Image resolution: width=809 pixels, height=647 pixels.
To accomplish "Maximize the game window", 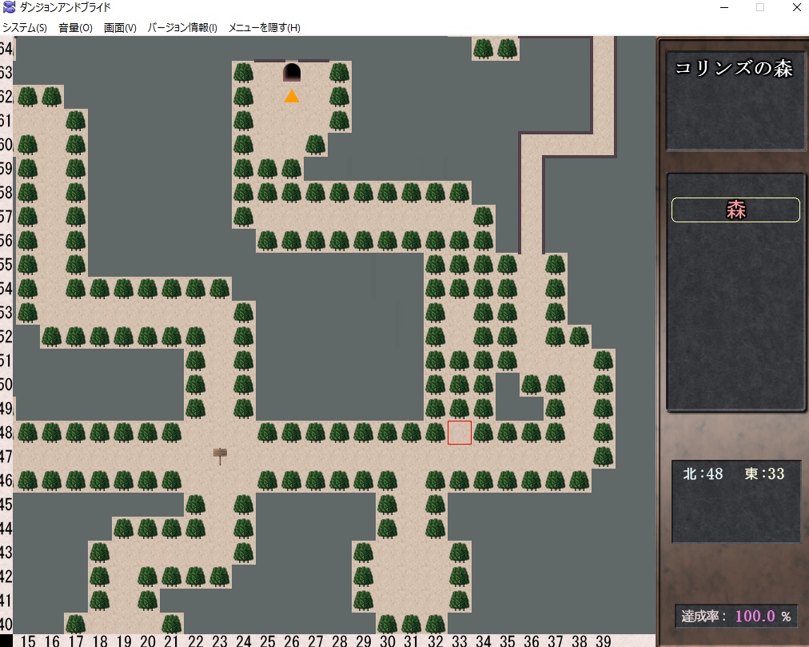I will click(x=760, y=8).
